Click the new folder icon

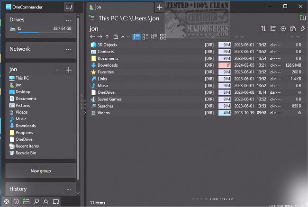[x=115, y=36]
